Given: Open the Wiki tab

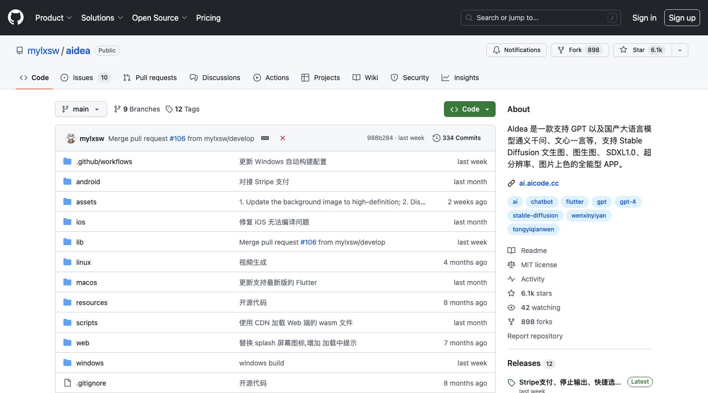Looking at the screenshot, I should click(x=365, y=78).
